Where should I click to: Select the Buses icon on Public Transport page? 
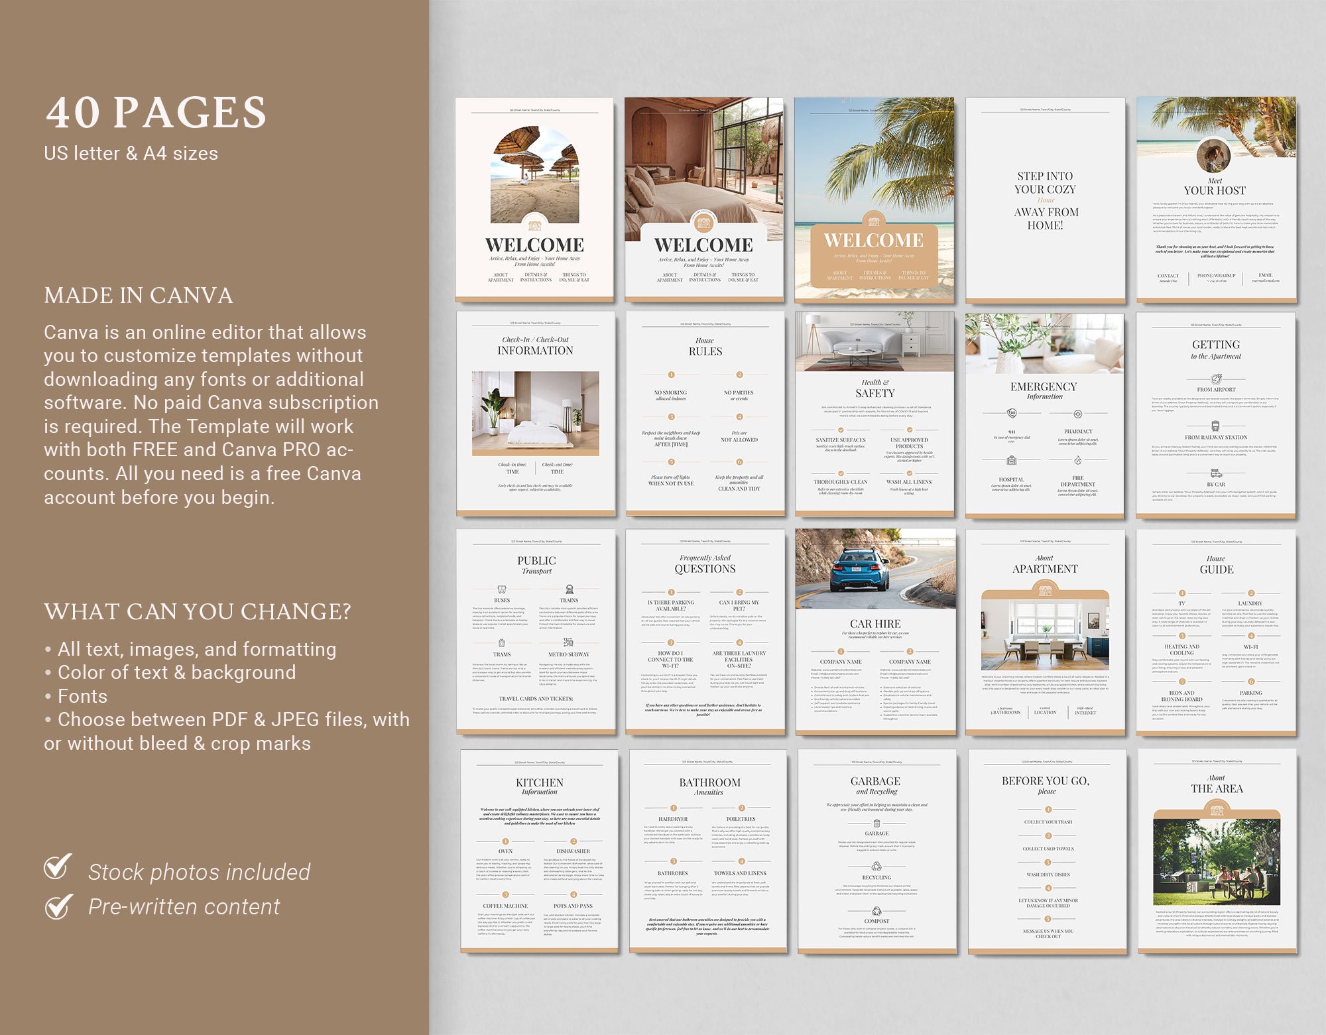tap(502, 589)
